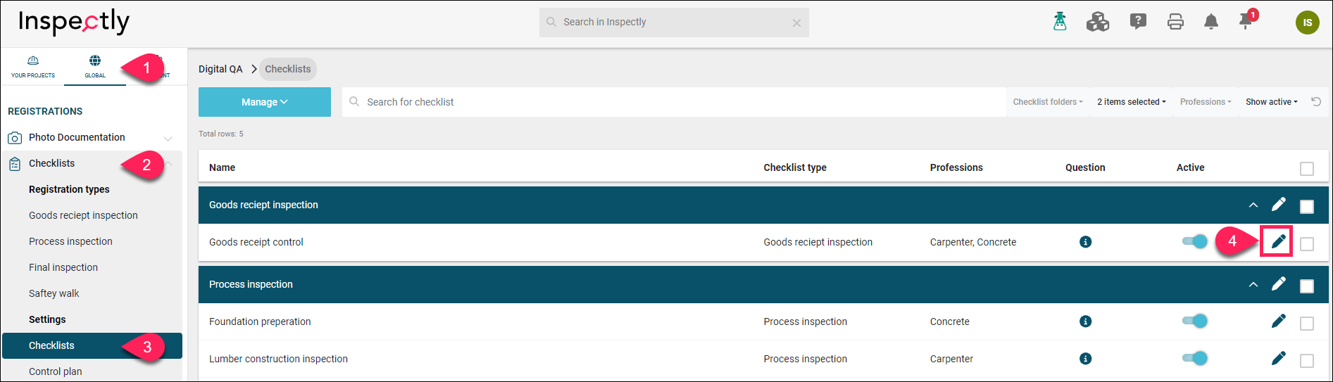This screenshot has height=382, width=1333.
Task: Open the 2 items selected filter
Action: click(1131, 102)
